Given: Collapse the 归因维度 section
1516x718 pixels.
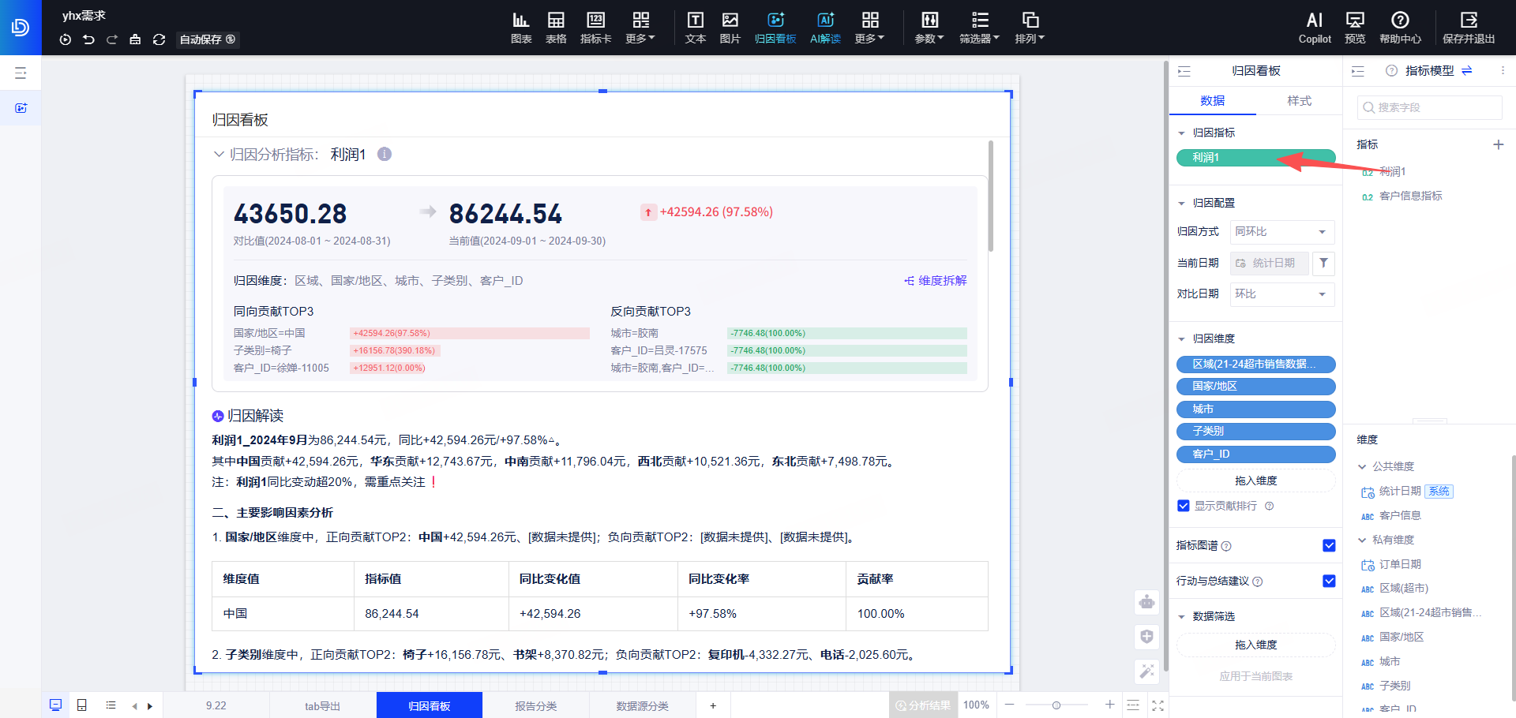Looking at the screenshot, I should point(1181,338).
